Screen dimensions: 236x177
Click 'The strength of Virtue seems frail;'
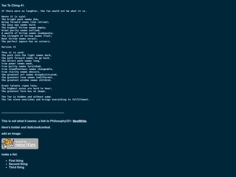click(x=27, y=36)
